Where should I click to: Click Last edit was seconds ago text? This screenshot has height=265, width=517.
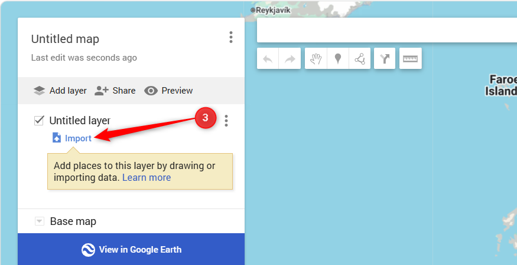point(84,58)
